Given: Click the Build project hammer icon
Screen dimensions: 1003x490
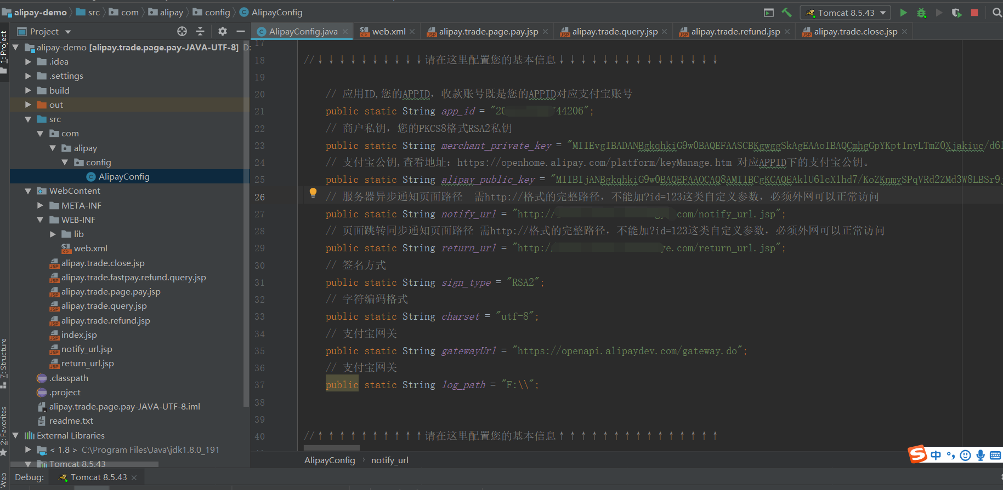Looking at the screenshot, I should tap(786, 12).
